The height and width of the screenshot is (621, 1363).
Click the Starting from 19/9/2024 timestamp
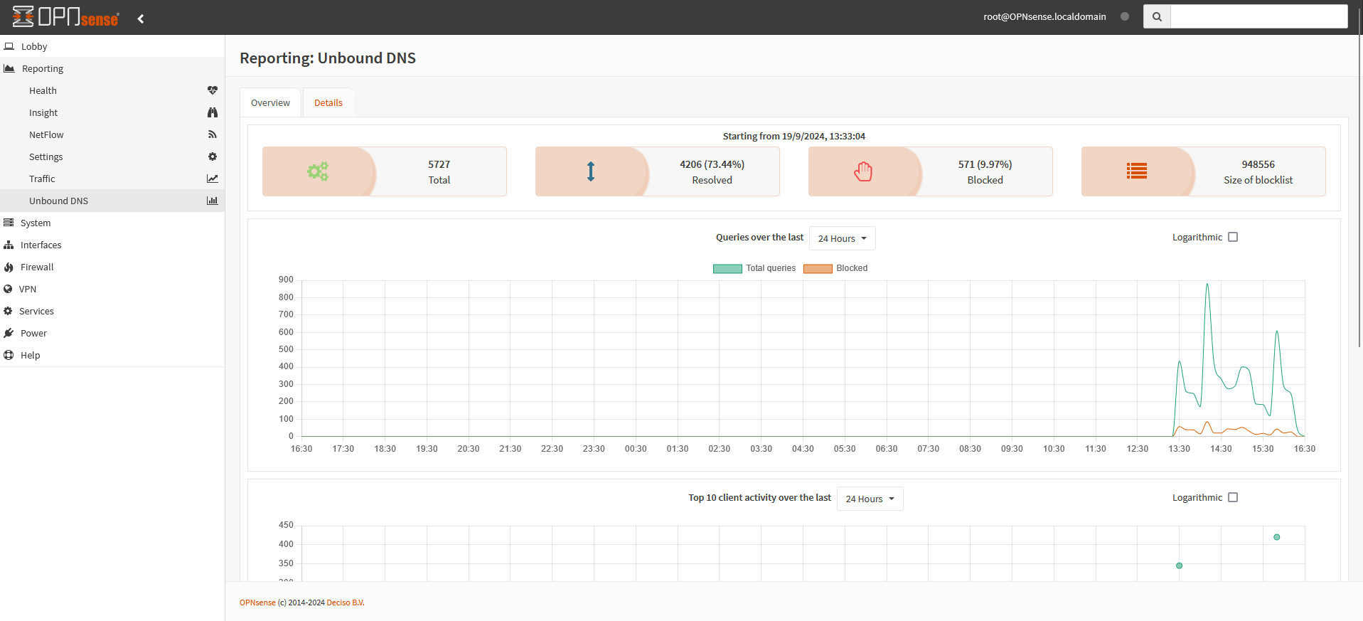point(793,136)
